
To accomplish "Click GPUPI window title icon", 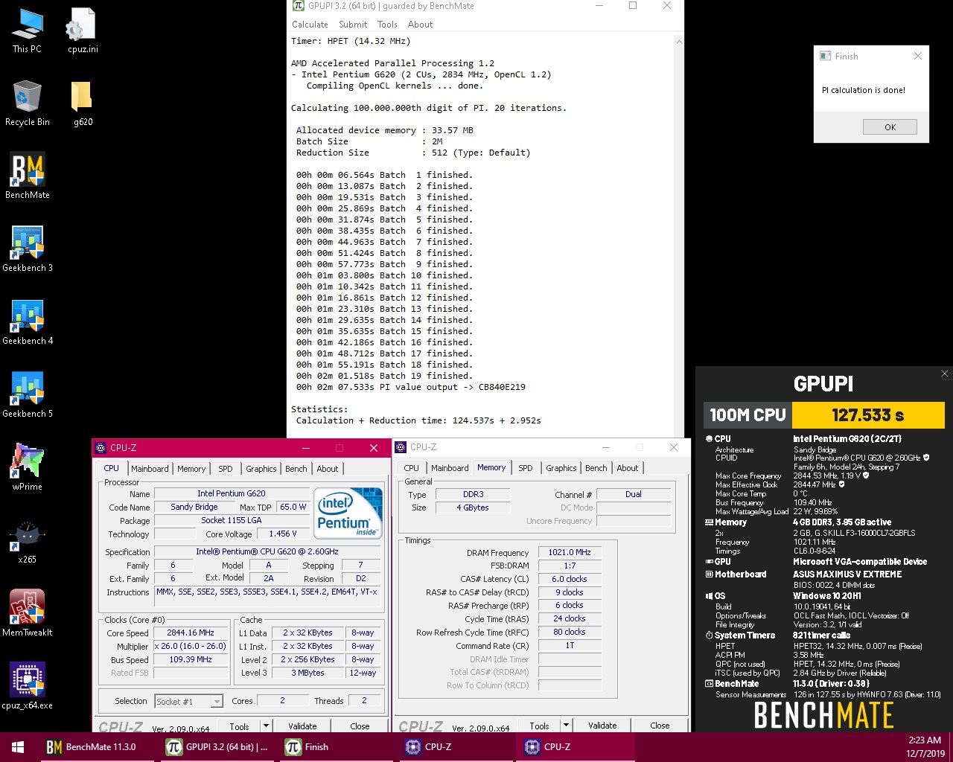I will tap(299, 5).
